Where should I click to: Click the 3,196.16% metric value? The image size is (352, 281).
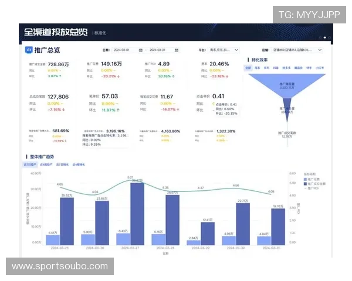click(116, 131)
